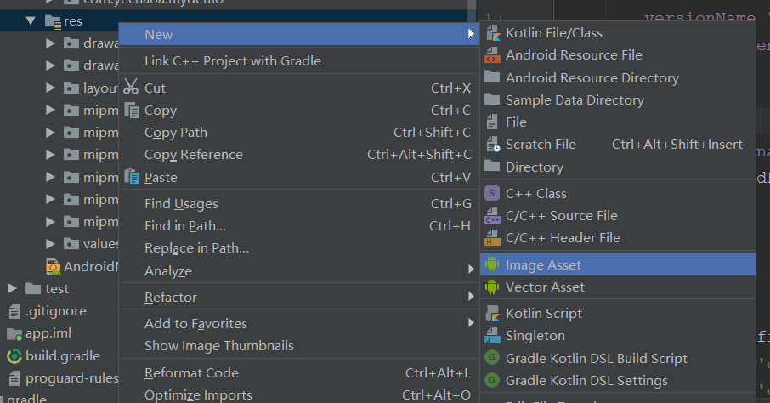Select build.gradle in project tree

[63, 356]
